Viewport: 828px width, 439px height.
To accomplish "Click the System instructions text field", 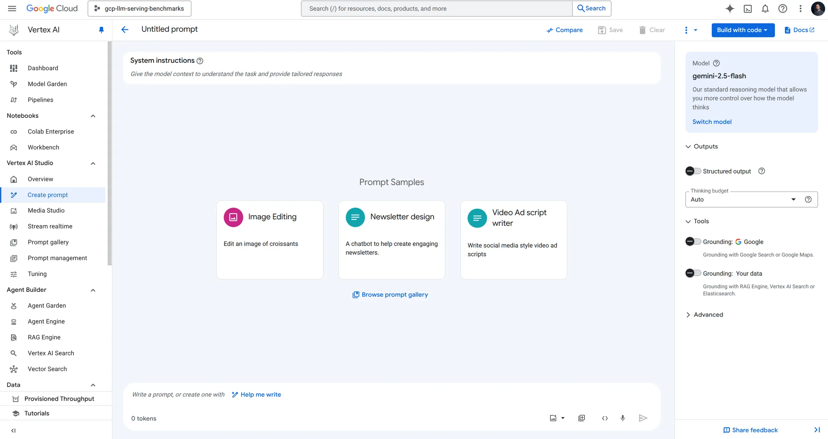I will click(x=392, y=74).
